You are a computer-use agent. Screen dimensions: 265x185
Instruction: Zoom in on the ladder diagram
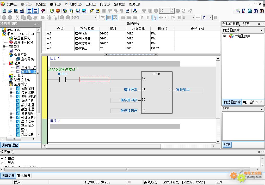coord(62,17)
